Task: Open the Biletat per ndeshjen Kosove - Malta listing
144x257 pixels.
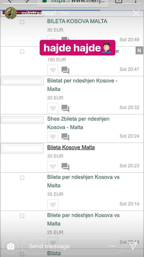Action: (x=83, y=85)
